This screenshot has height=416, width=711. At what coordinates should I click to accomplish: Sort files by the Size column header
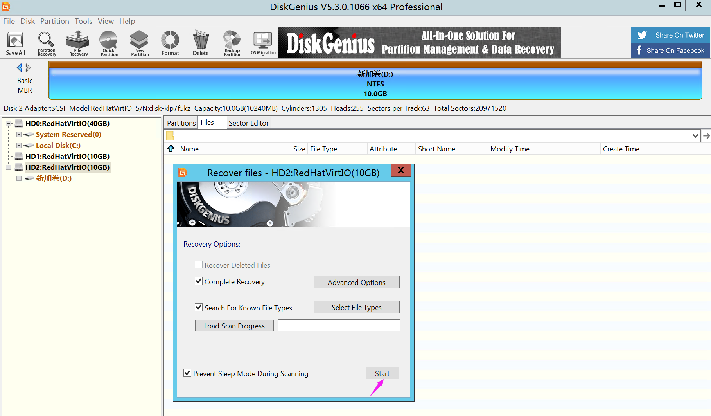click(x=289, y=149)
